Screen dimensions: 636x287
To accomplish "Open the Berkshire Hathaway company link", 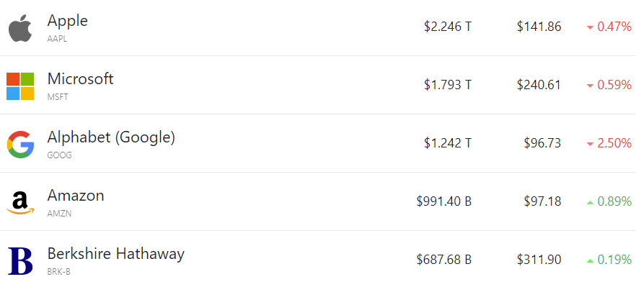I will click(116, 254).
